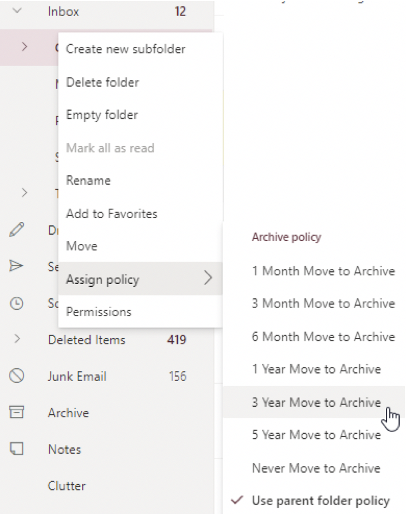The height and width of the screenshot is (514, 406).
Task: Open the Junk Email blocked-circle icon
Action: pos(17,376)
